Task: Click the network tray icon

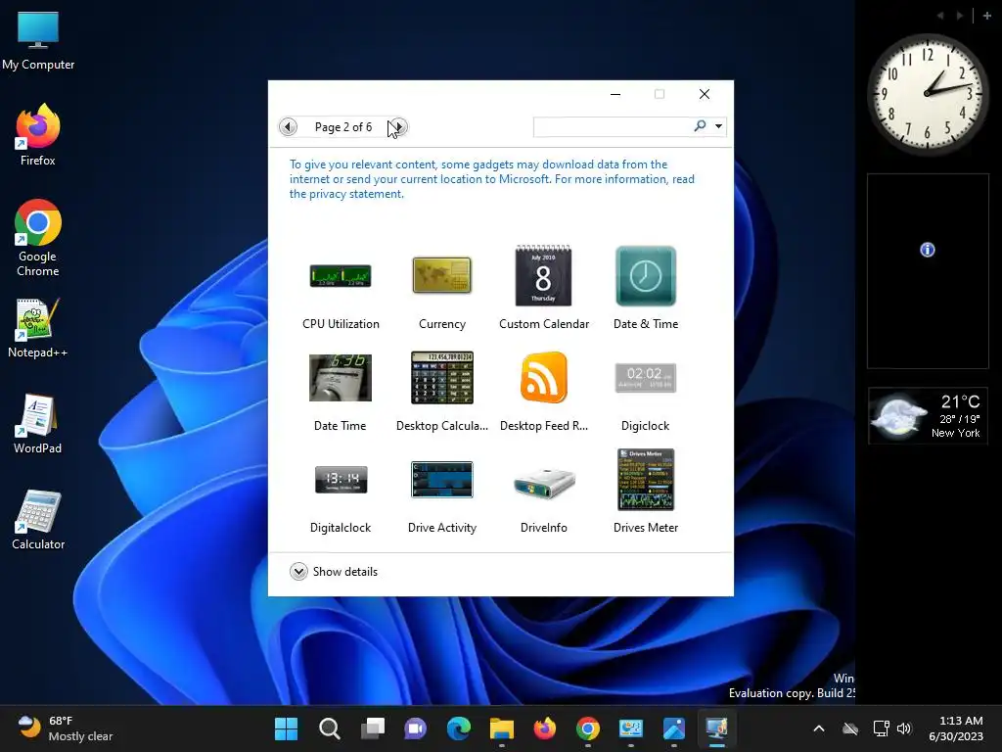Action: [882, 728]
